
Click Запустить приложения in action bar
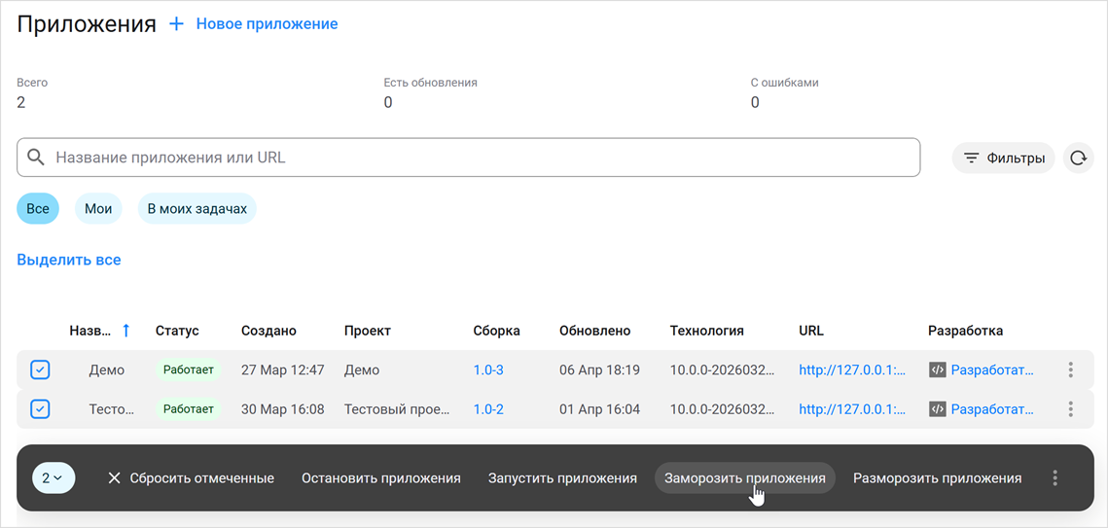pos(562,477)
